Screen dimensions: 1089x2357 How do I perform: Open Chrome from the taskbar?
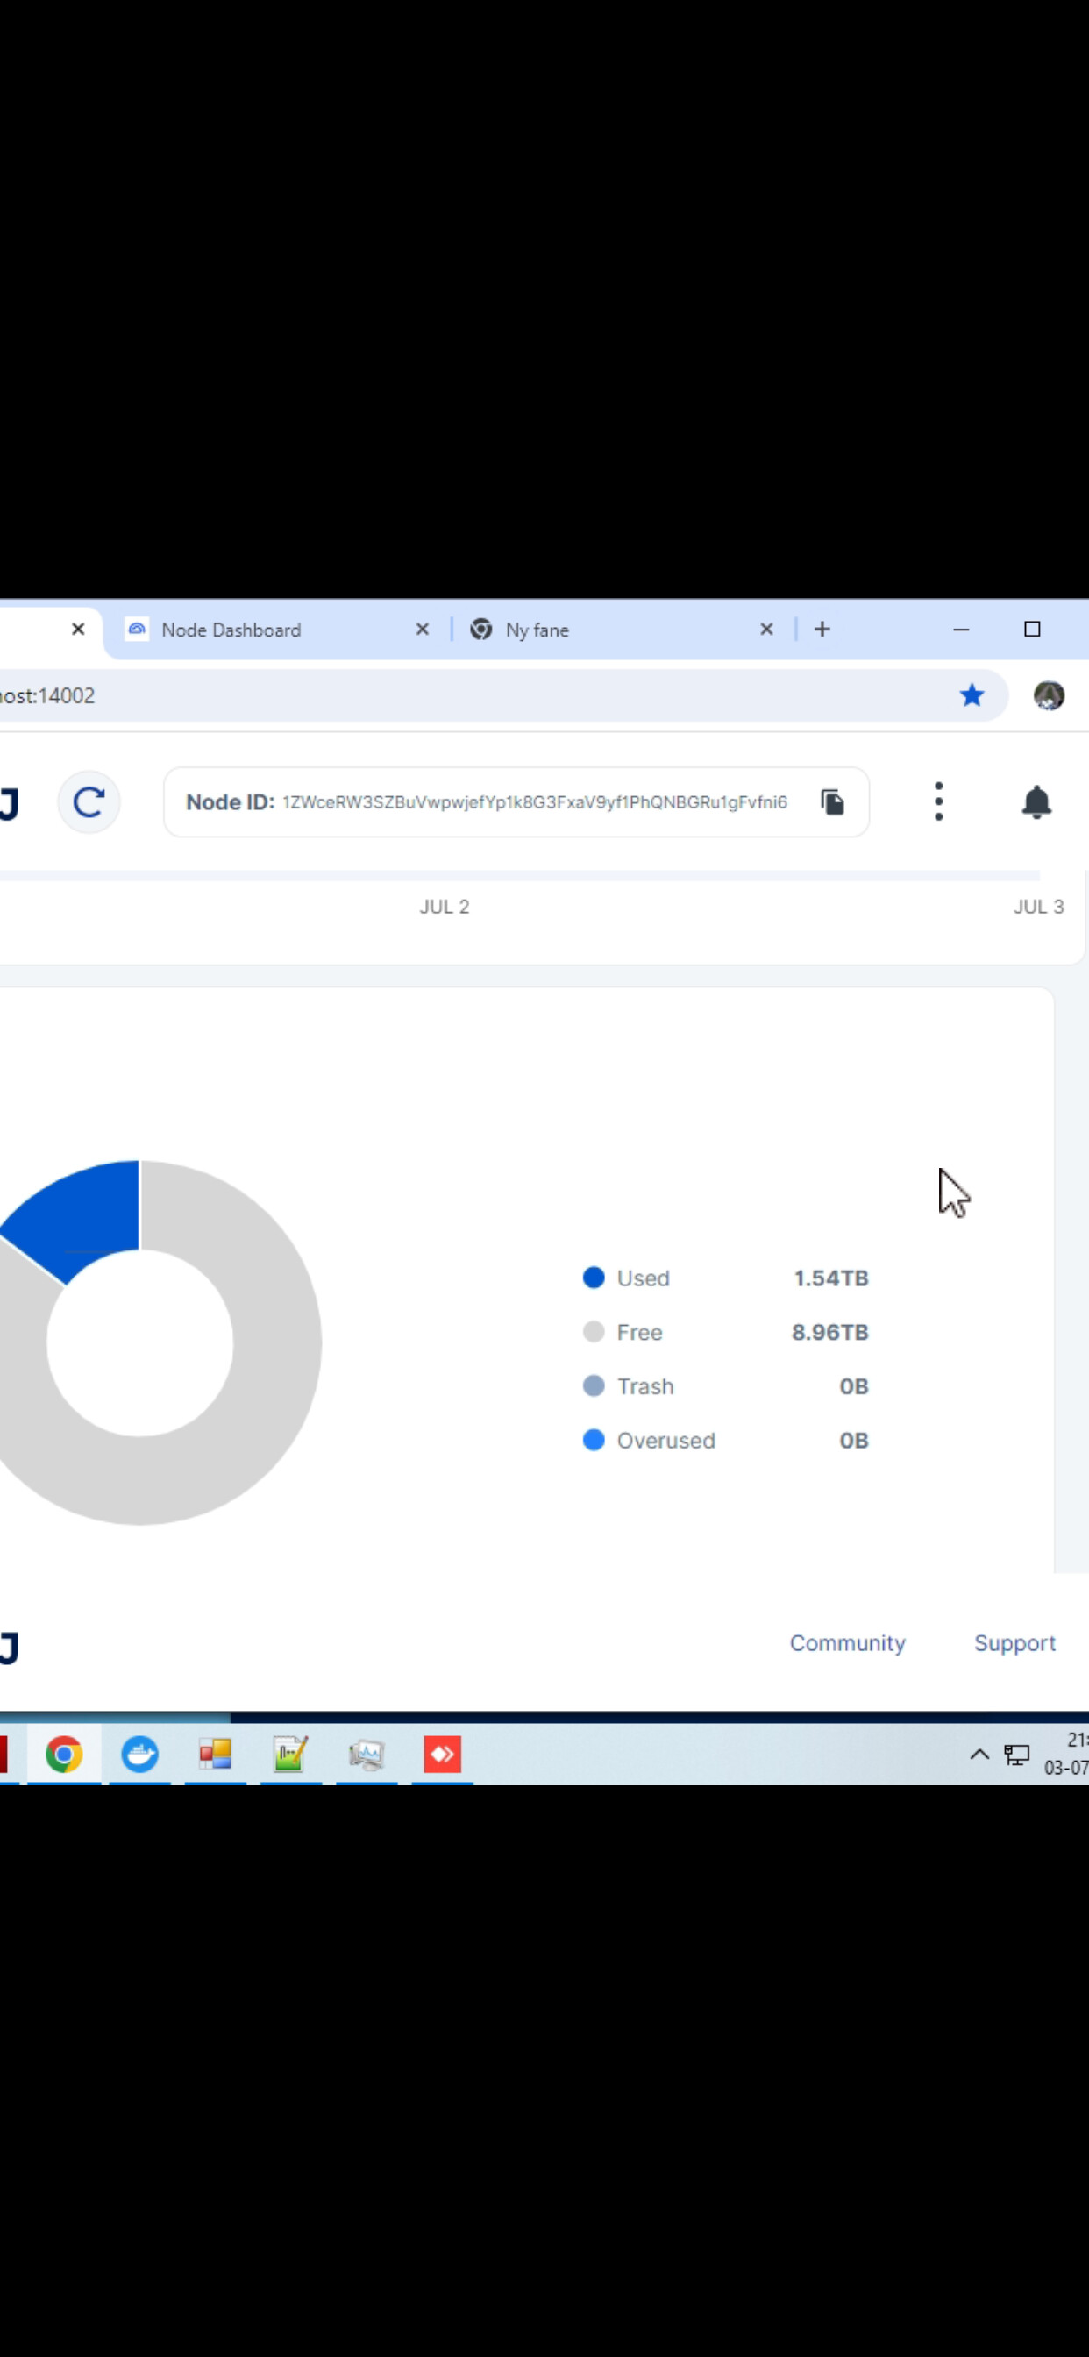coord(64,1754)
